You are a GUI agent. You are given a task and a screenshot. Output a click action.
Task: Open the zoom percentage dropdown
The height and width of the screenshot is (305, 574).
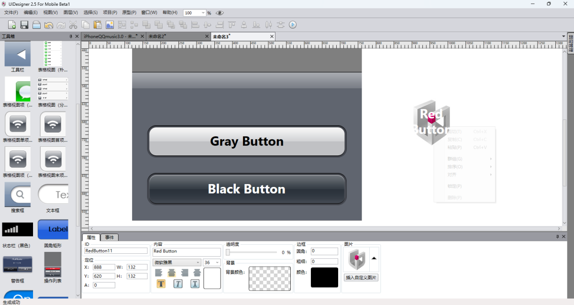click(203, 13)
